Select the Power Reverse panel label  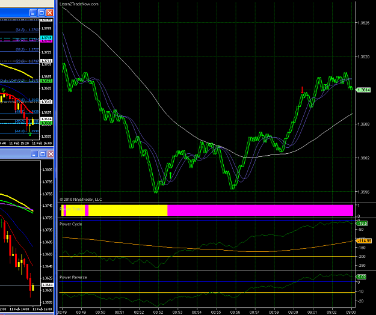click(x=73, y=277)
